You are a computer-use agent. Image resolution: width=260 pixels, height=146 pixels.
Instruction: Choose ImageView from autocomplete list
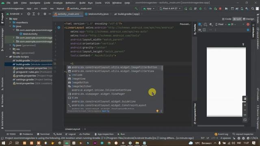coord(115,79)
